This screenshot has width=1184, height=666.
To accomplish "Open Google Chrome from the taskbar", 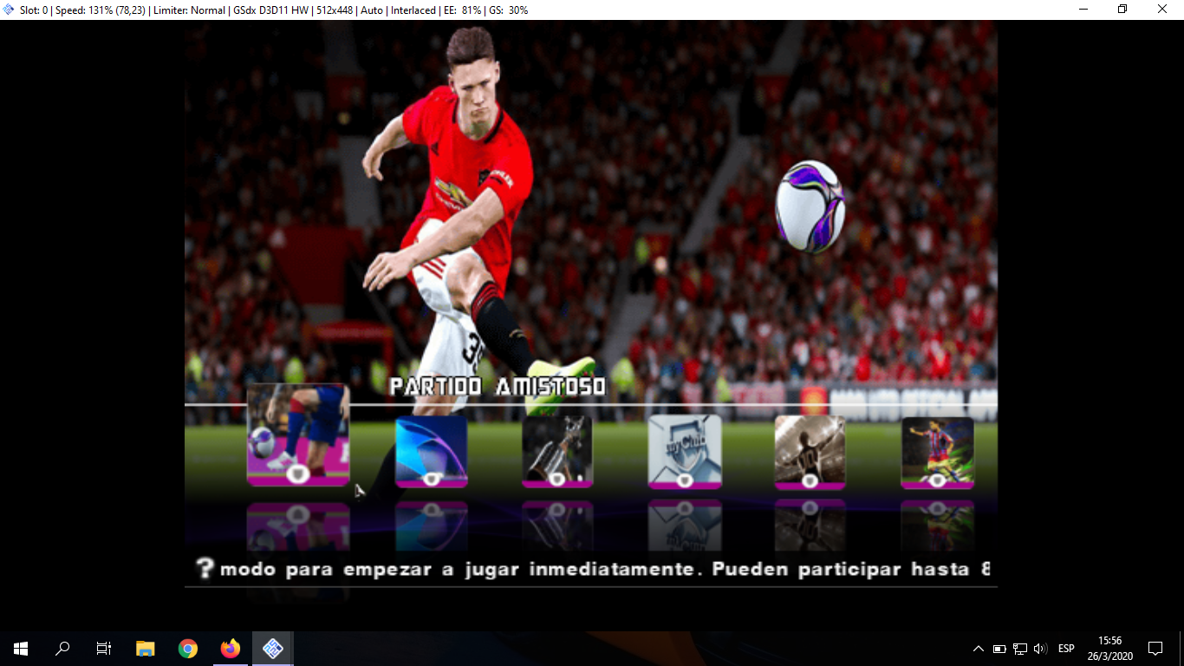I will [x=188, y=648].
